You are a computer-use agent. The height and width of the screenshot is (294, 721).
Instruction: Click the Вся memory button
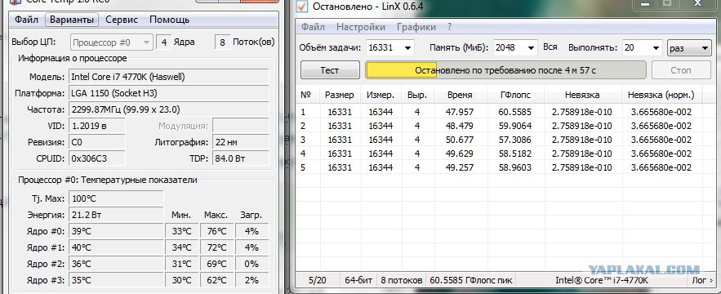(550, 47)
